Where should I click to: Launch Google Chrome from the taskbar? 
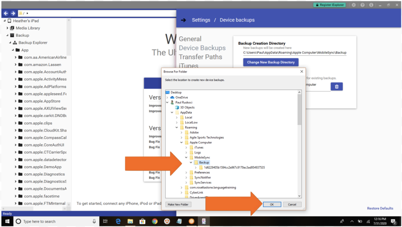154,221
